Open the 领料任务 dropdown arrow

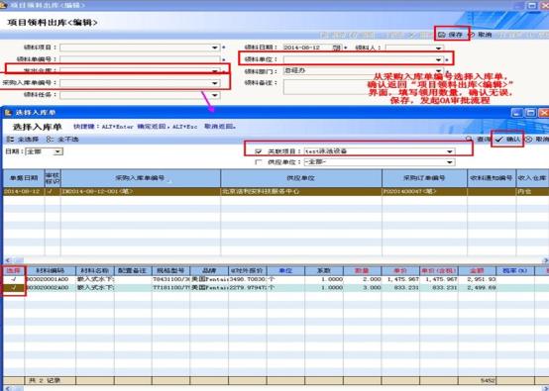215,95
